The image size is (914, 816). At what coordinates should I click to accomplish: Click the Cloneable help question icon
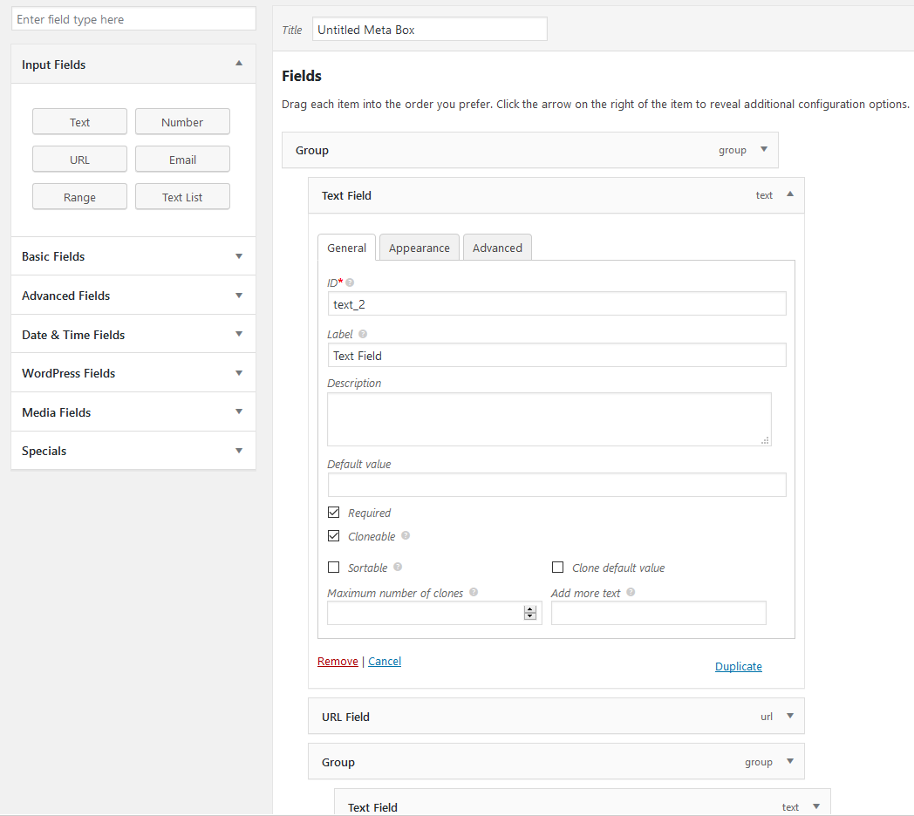(x=406, y=536)
